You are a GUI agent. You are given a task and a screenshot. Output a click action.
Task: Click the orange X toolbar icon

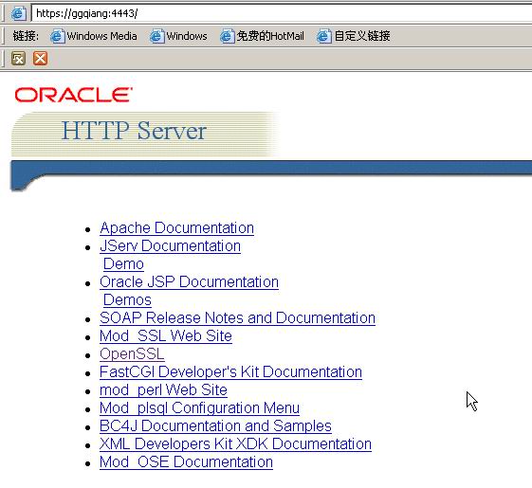coord(40,59)
